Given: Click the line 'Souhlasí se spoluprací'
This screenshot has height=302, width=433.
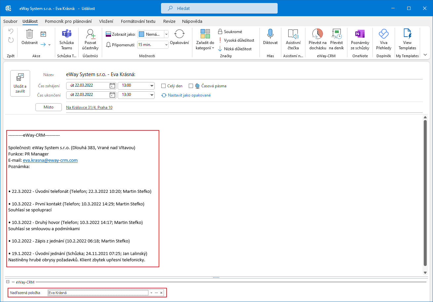Looking at the screenshot, I should (x=30, y=210).
